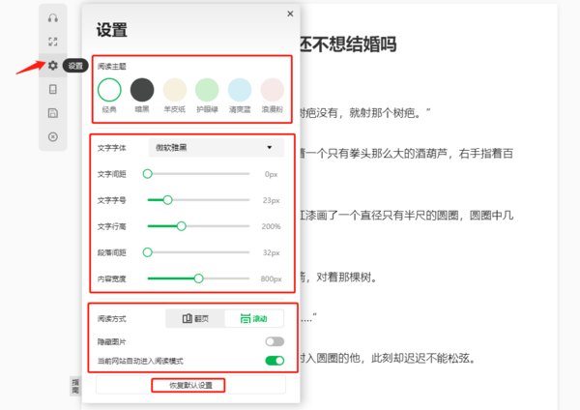Choose the 浪漫粉 pink theme swatch
580x410 pixels.
[273, 90]
